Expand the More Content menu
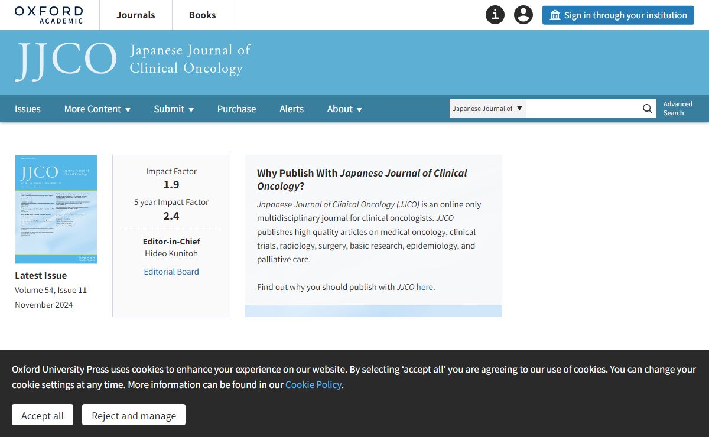The image size is (709, 437). coord(97,109)
